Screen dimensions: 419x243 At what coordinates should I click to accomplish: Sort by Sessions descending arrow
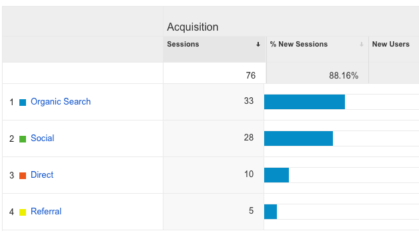pyautogui.click(x=258, y=45)
